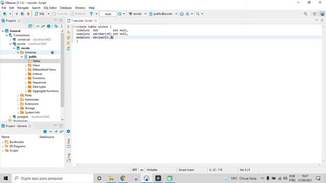
Task: Open the SQL button dropdown arrow
Action: 48,14
